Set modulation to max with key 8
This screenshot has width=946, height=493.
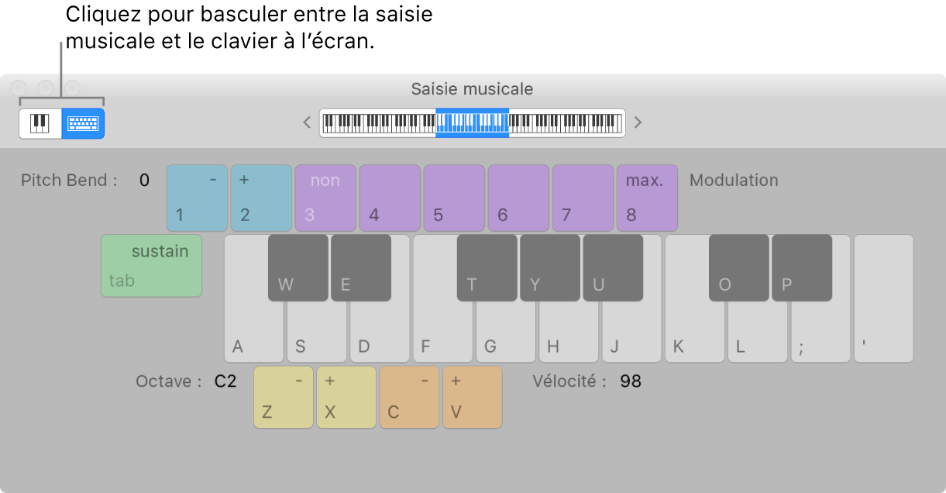(647, 198)
